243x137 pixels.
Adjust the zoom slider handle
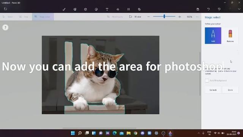coord(164,16)
